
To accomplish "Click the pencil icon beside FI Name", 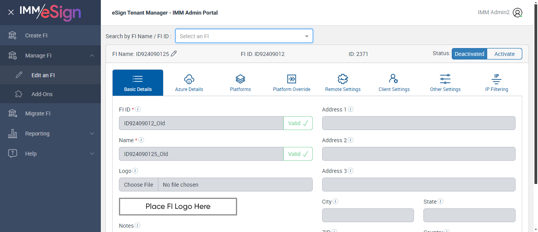I will pos(174,54).
